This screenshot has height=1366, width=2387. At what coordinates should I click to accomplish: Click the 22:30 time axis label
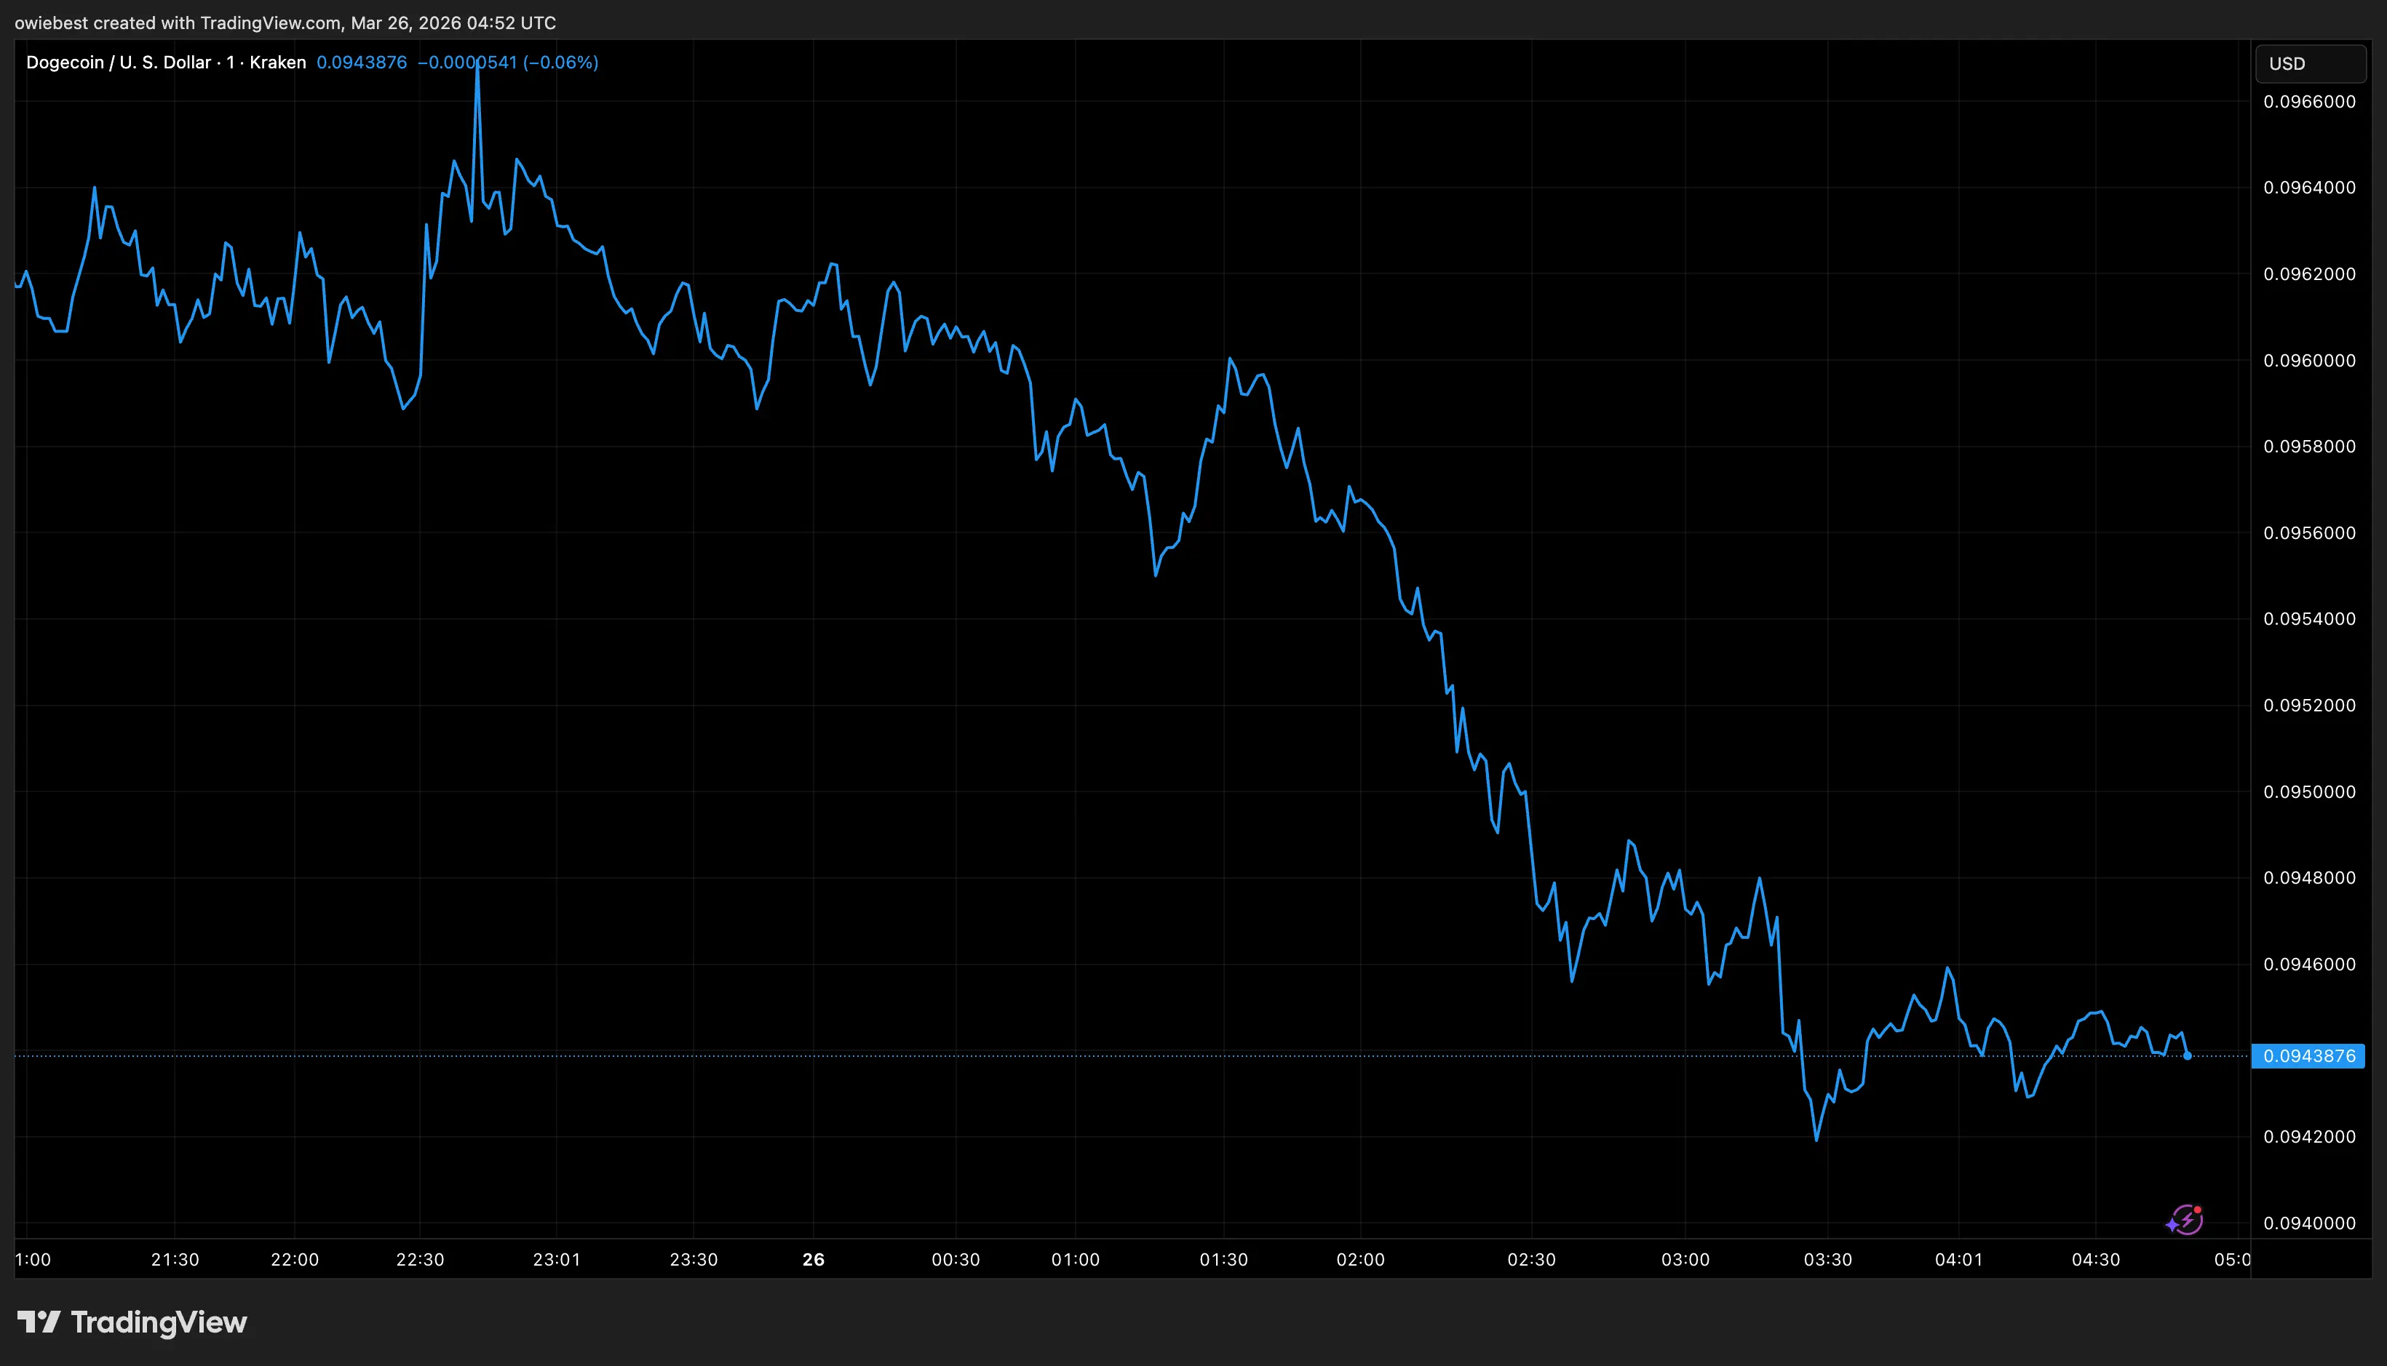click(420, 1259)
